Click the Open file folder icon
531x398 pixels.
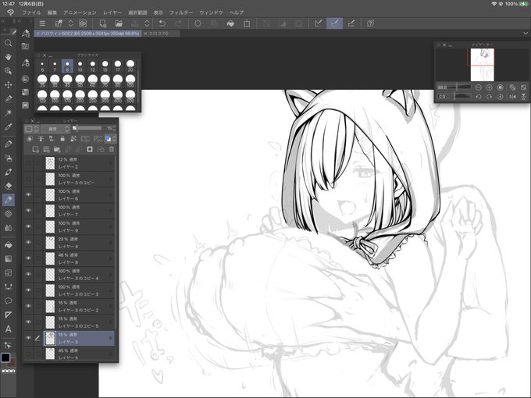(x=119, y=23)
